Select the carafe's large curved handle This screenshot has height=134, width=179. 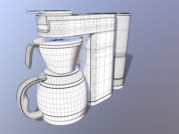click(29, 97)
